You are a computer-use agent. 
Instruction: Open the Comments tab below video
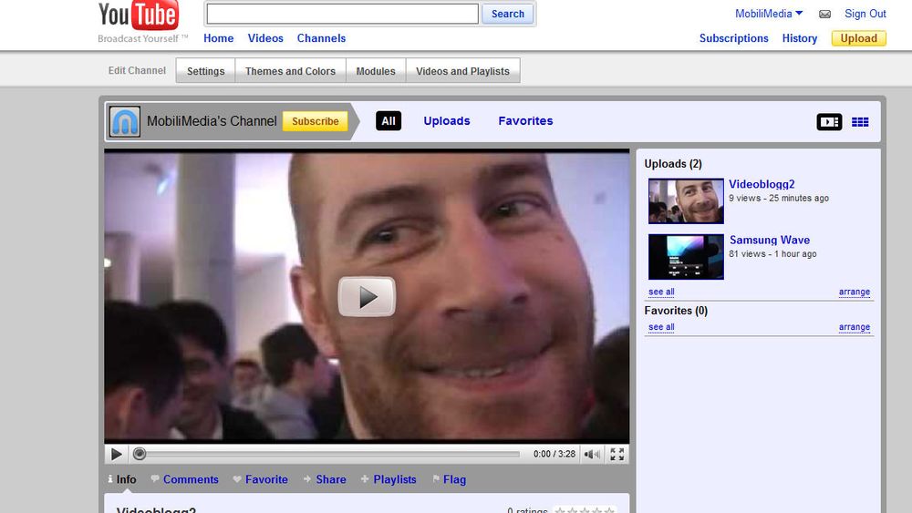[191, 479]
